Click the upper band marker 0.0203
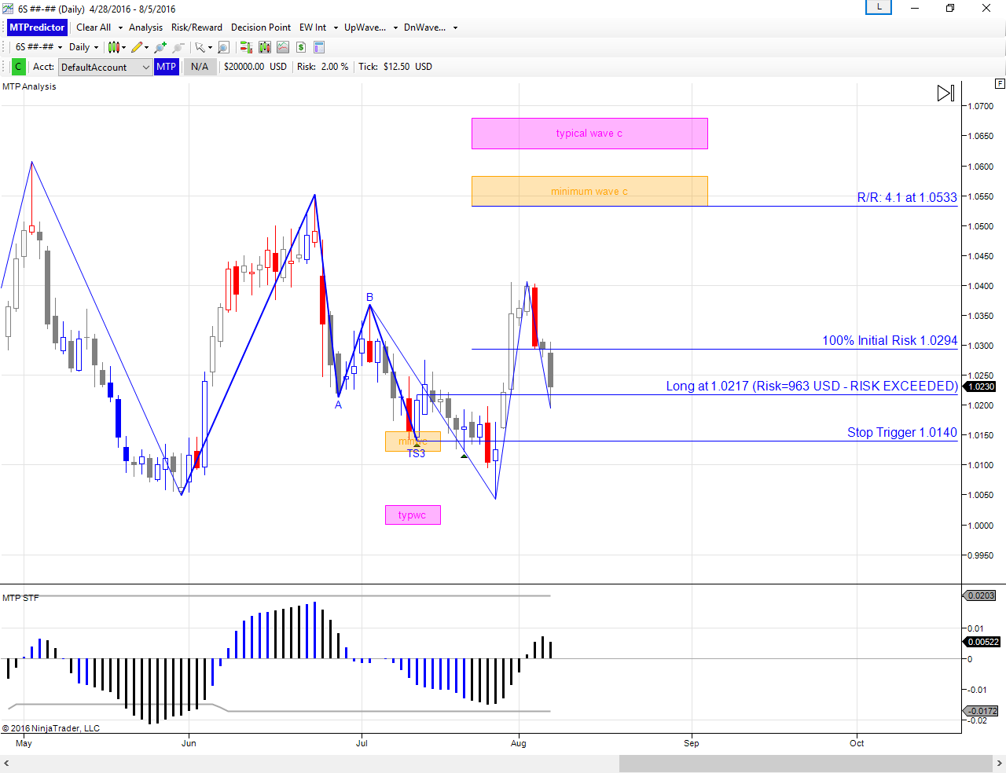 coord(981,595)
